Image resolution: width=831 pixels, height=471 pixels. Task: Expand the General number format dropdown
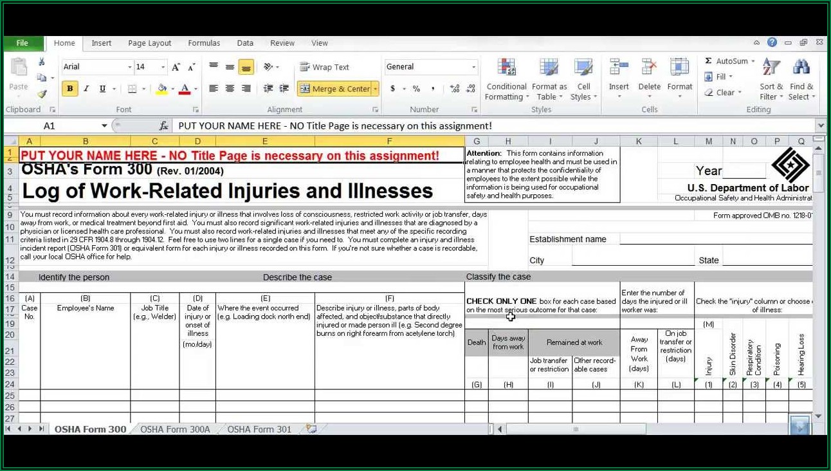click(x=474, y=67)
